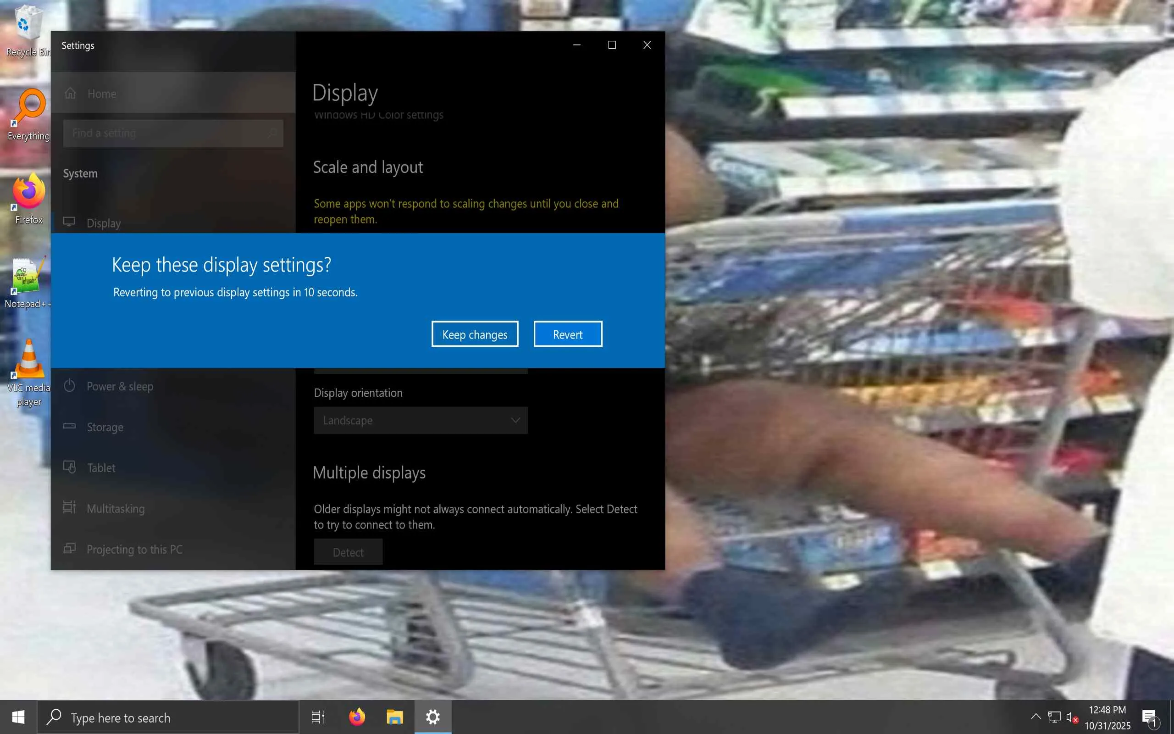Open the Action Center notifications icon
The image size is (1174, 734).
tap(1149, 717)
